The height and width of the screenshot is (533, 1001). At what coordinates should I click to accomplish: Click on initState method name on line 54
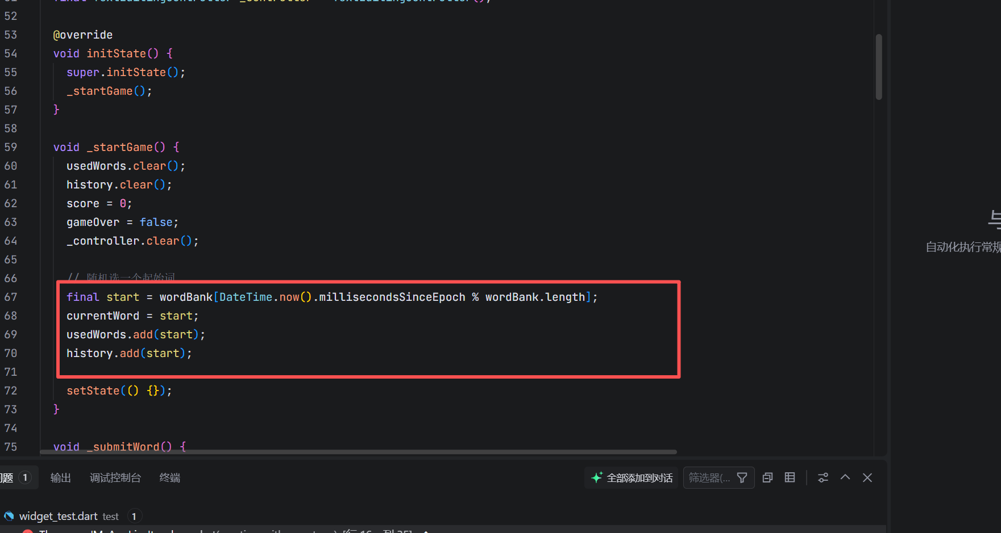(117, 53)
